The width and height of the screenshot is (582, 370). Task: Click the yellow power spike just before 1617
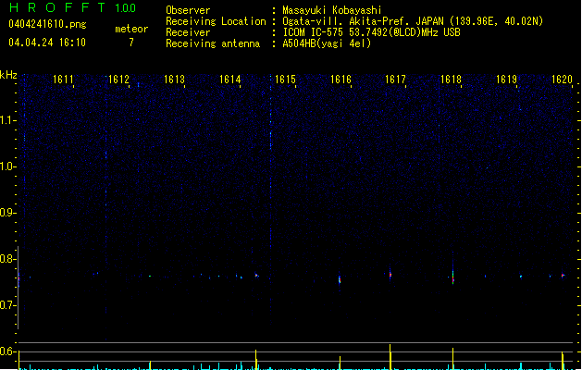[x=390, y=357]
